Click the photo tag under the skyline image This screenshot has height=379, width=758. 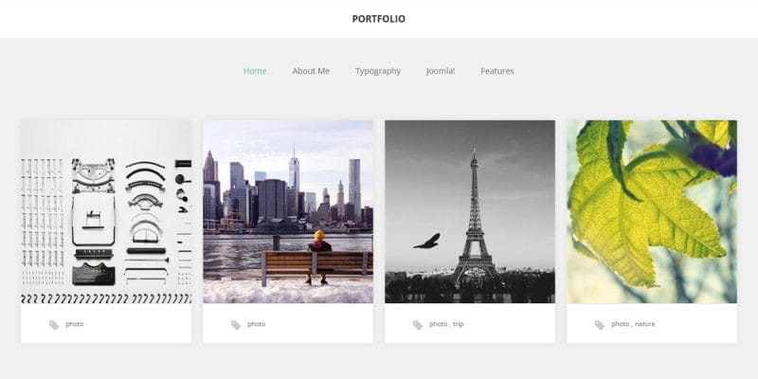[x=256, y=324]
